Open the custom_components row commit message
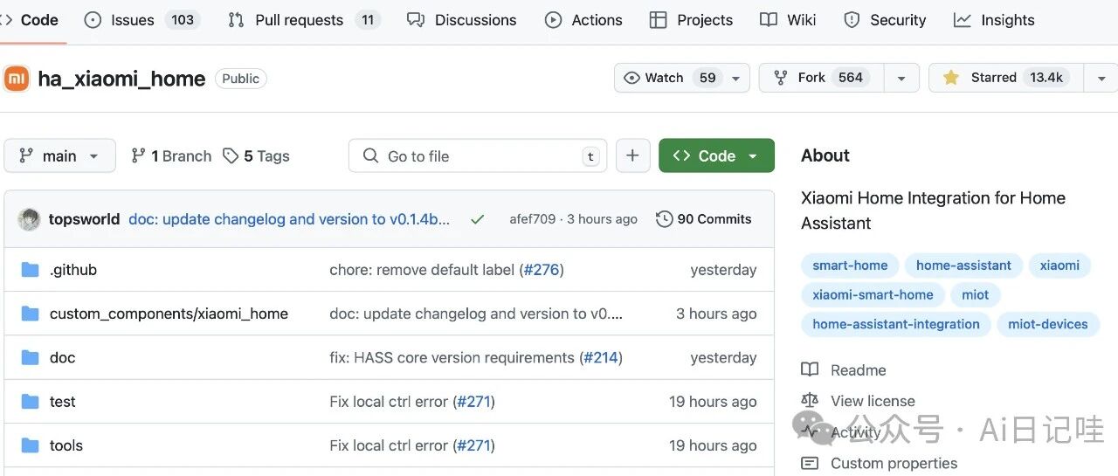The image size is (1118, 476). 476,314
